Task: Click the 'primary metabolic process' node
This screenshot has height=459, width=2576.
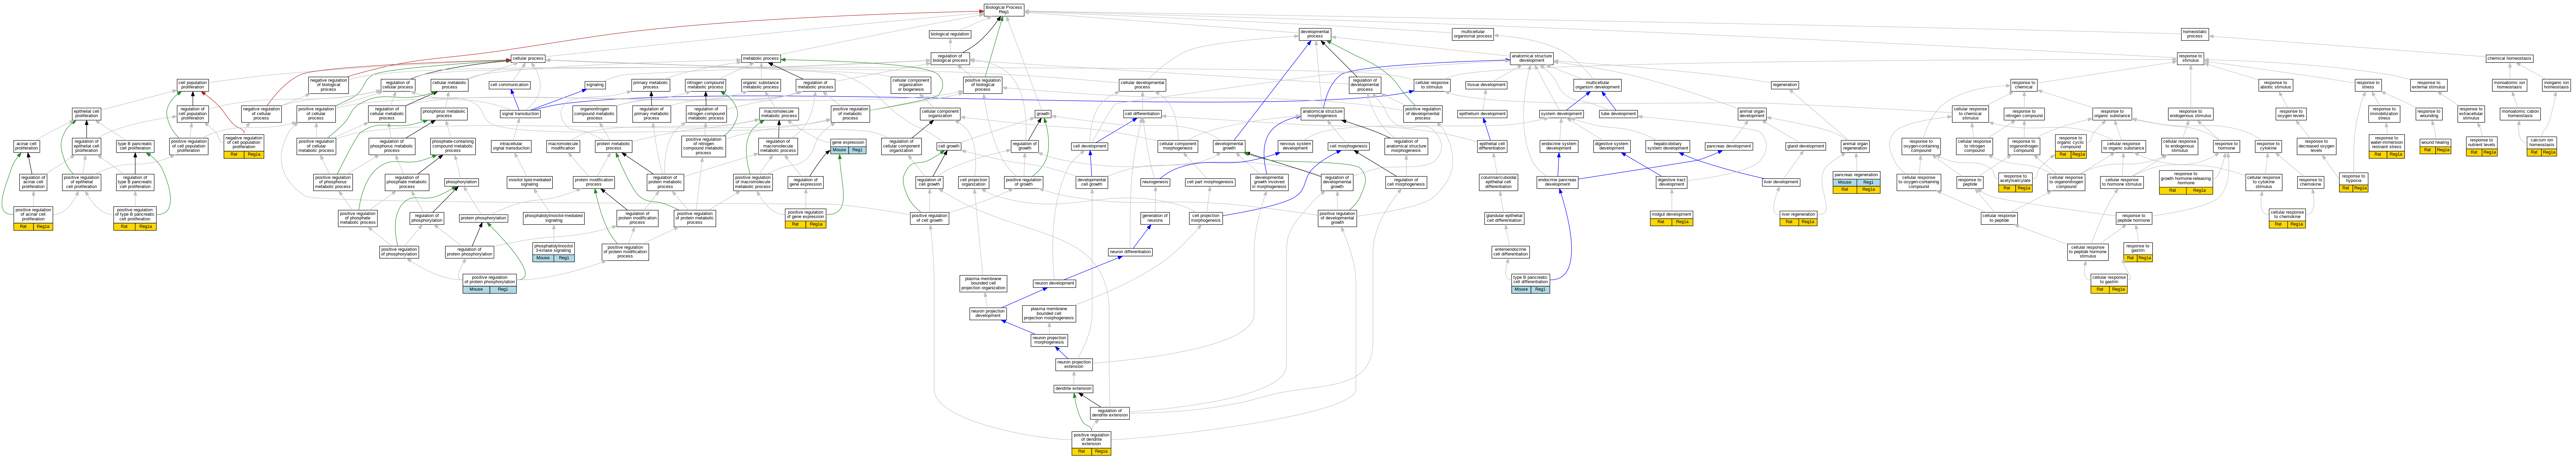Action: tap(650, 85)
